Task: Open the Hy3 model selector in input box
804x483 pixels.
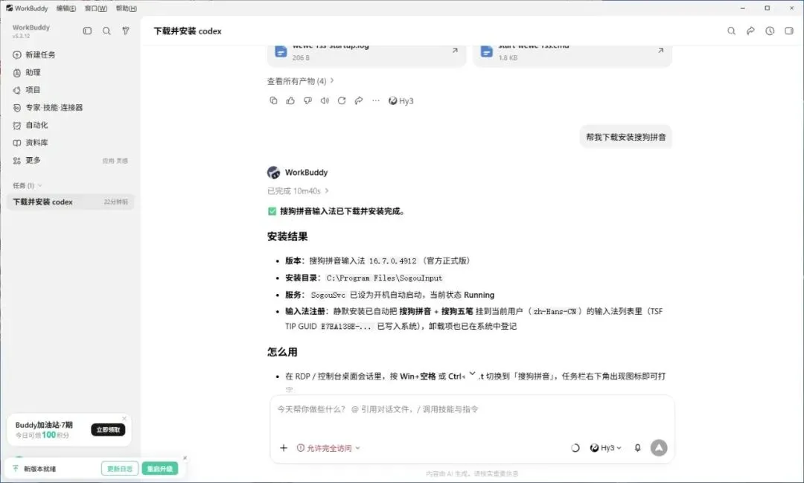Action: (605, 447)
